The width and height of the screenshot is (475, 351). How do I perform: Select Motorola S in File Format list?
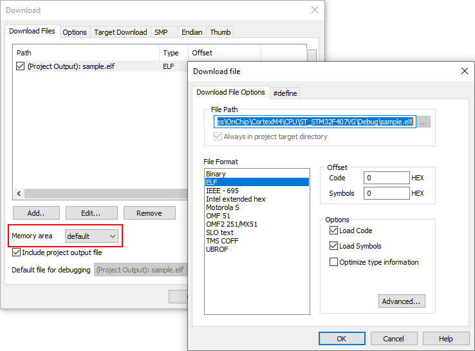click(224, 207)
